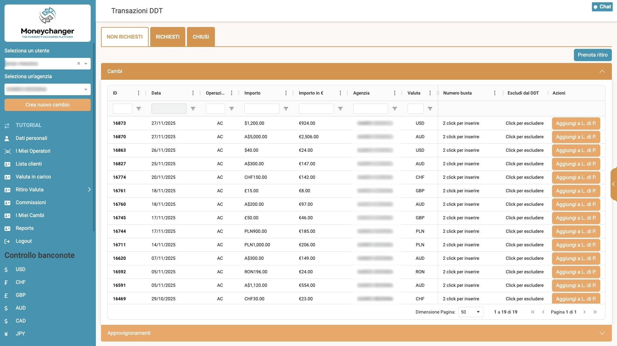This screenshot has height=346, width=617.
Task: Toggle 'Click per escludere' for transaction 16774
Action: [x=524, y=177]
